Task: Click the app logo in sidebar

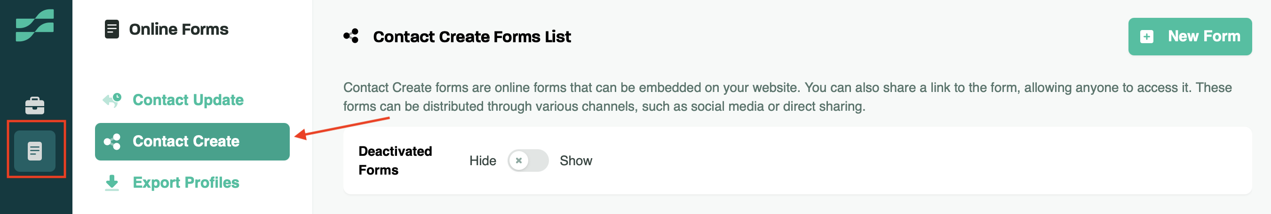Action: click(34, 26)
